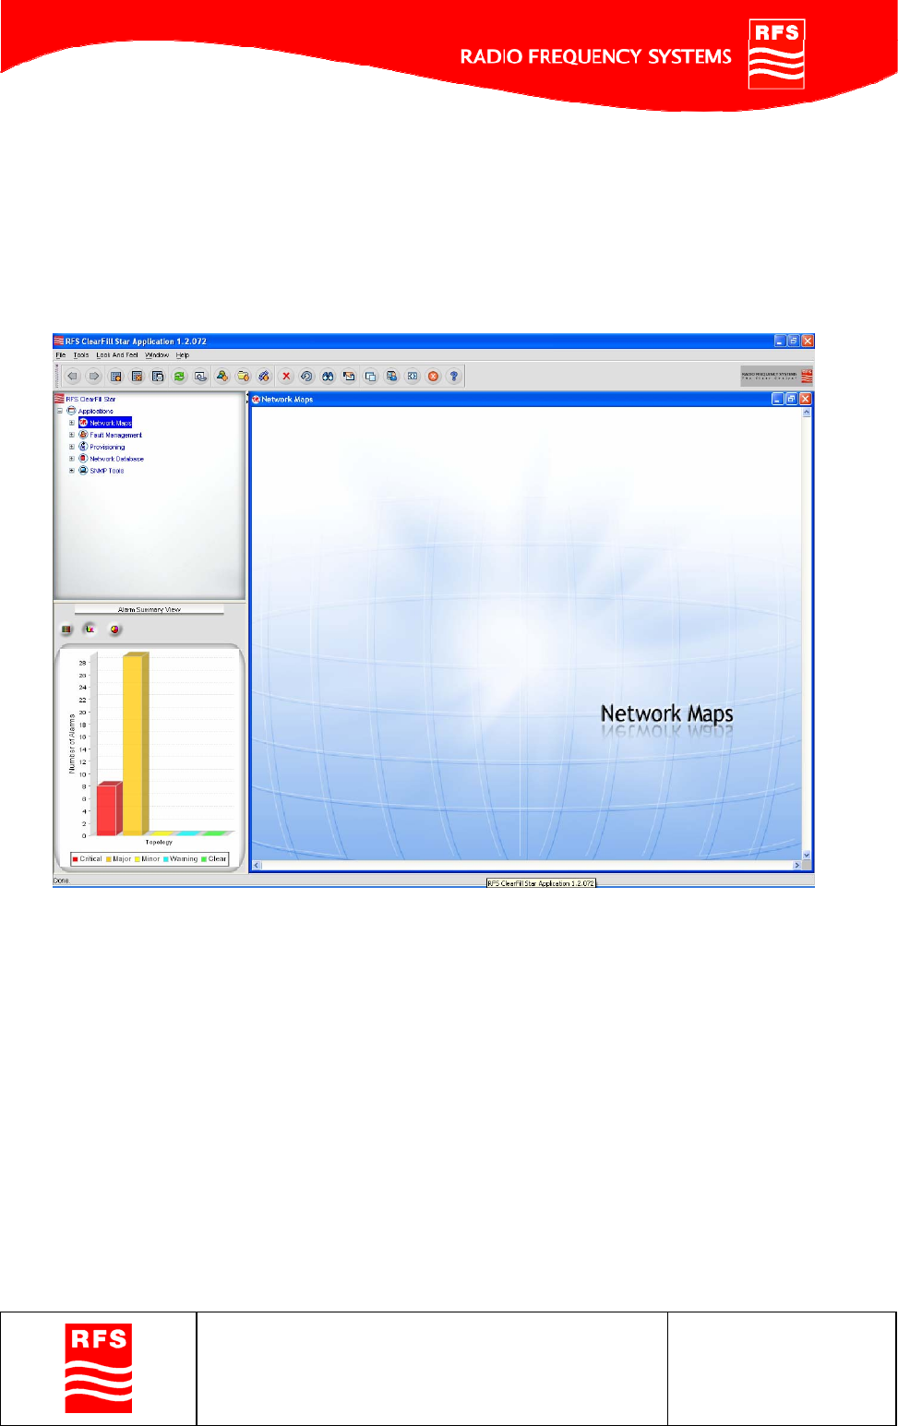Click the Back arrow toolbar icon

tap(72, 377)
